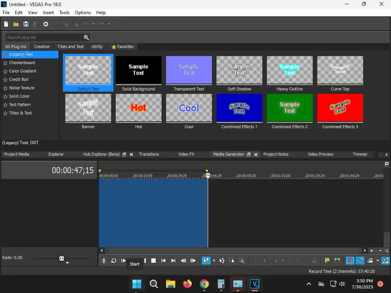The image size is (391, 293).
Task: Undock the Media Generator window
Action: click(249, 155)
